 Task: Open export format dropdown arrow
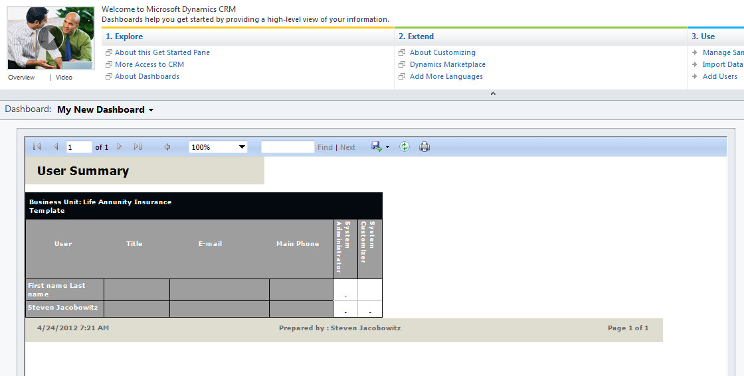tap(388, 147)
